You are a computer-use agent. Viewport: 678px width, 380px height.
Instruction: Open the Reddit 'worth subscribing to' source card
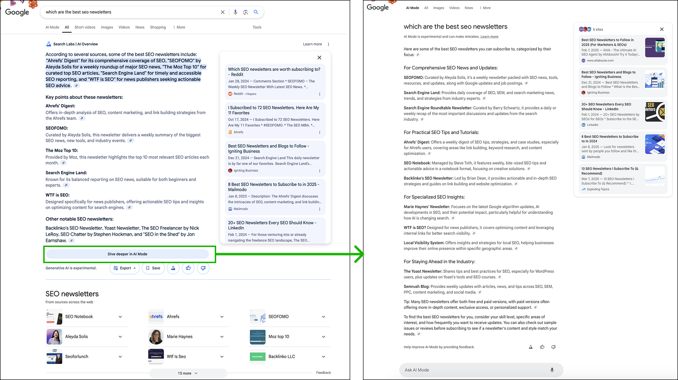[275, 81]
